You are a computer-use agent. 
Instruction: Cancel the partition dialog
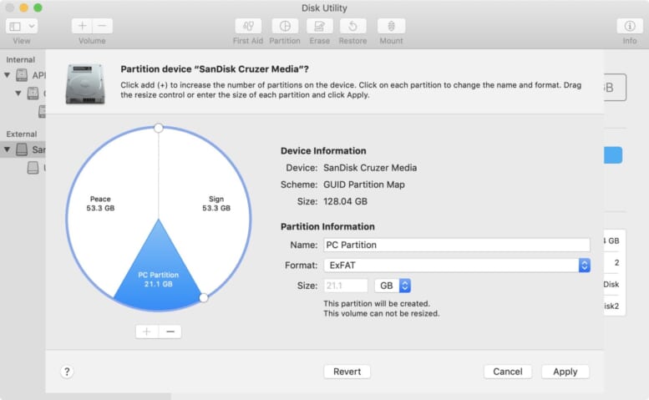click(x=508, y=372)
